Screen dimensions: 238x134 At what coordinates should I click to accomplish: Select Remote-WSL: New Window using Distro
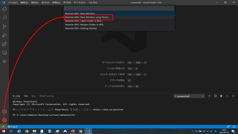pyautogui.click(x=119, y=17)
